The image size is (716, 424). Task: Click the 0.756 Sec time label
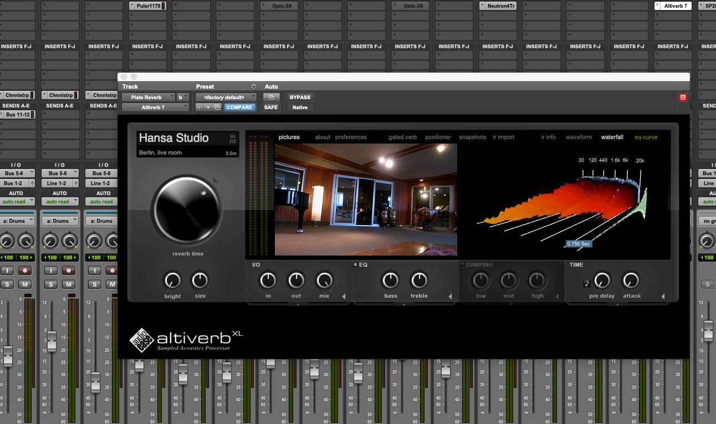[579, 243]
